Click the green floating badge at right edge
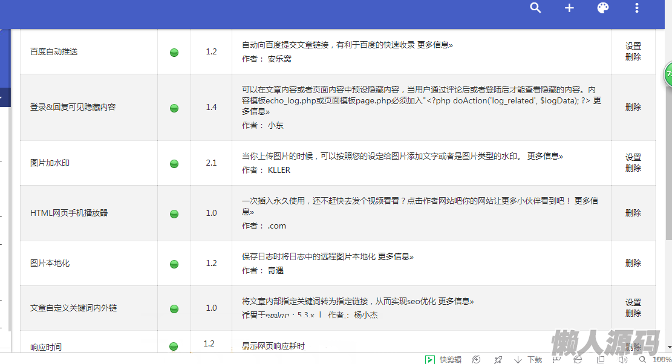Image resolution: width=672 pixels, height=364 pixels. (x=668, y=74)
